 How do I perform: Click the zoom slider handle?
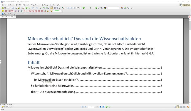click(x=91, y=8)
